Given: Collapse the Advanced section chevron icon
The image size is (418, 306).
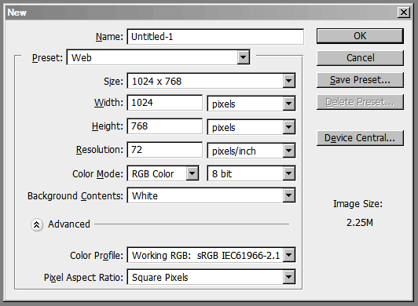Looking at the screenshot, I should pos(36,224).
